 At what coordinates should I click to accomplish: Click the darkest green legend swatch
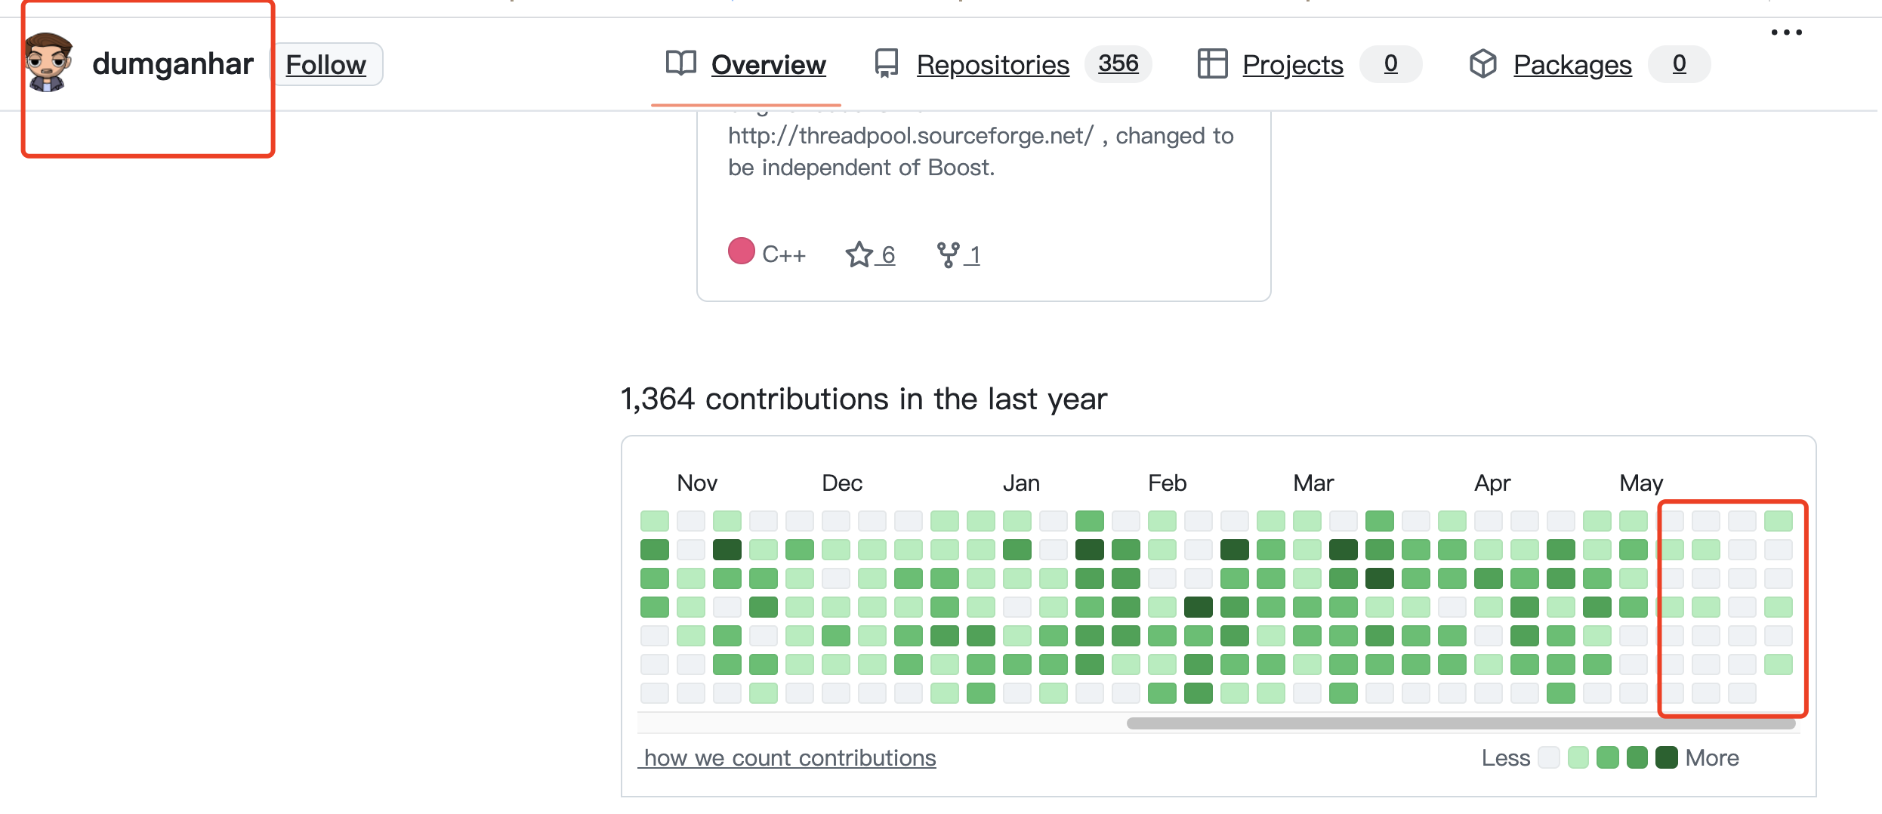1666,757
